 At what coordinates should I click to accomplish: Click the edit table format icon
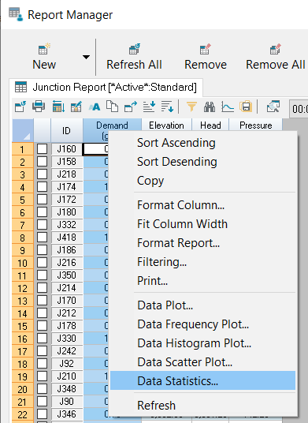76,107
